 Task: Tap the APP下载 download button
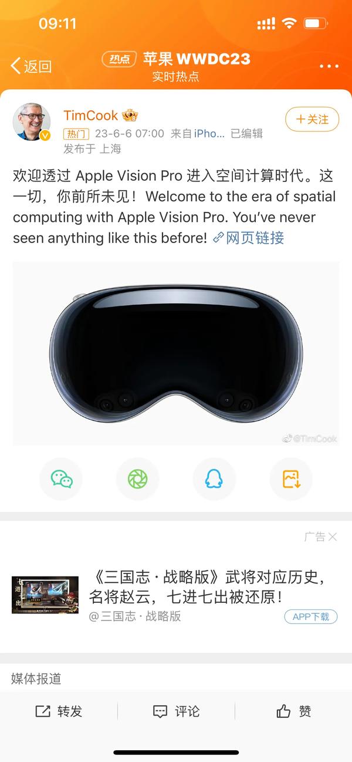click(311, 616)
